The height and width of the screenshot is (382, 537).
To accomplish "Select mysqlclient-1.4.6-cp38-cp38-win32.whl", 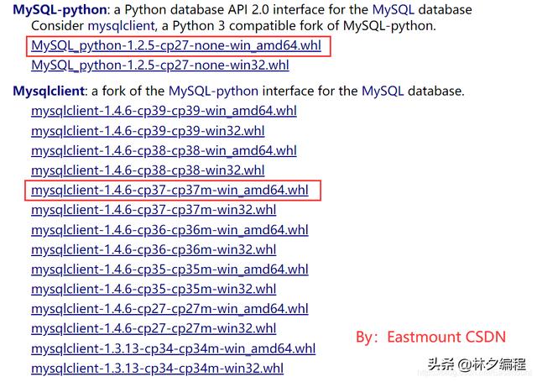I will click(x=148, y=170).
